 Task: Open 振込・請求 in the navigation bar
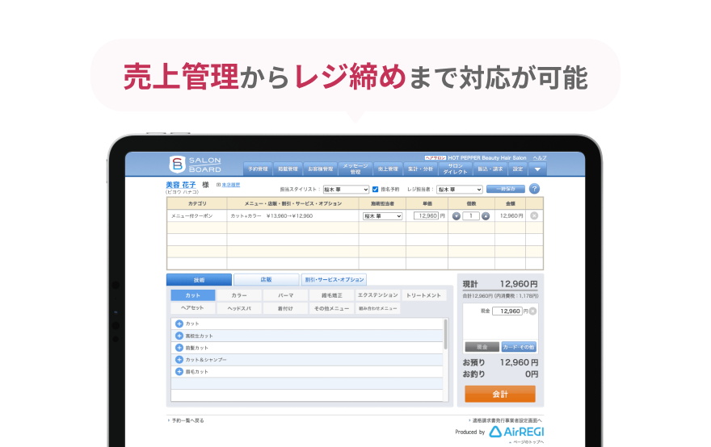pyautogui.click(x=490, y=169)
